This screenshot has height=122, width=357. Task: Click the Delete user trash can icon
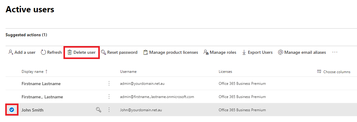[70, 52]
